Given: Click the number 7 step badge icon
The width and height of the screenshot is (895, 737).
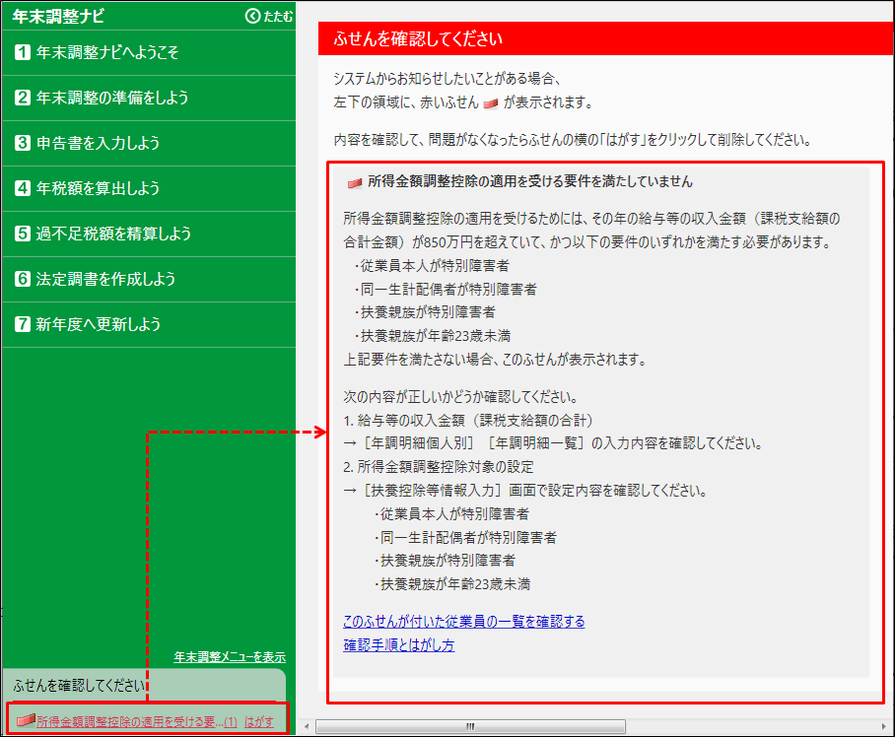Looking at the screenshot, I should pyautogui.click(x=23, y=324).
